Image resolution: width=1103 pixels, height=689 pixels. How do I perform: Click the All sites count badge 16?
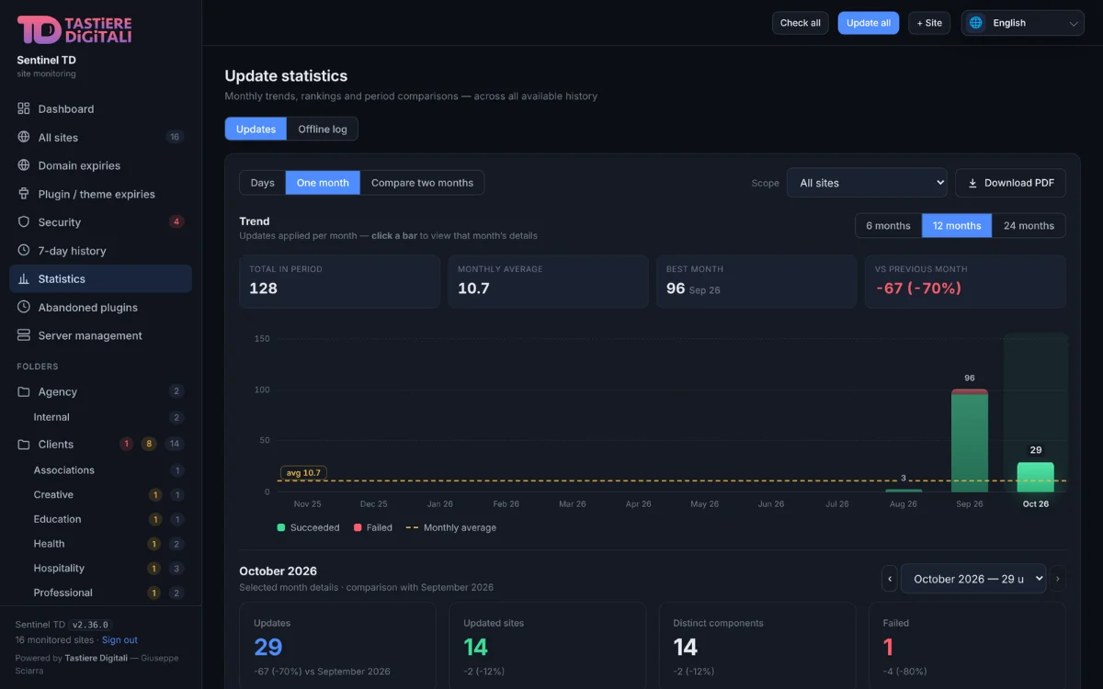(175, 137)
